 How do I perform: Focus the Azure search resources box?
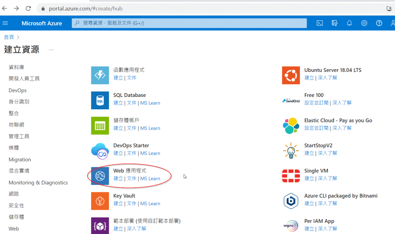coord(189,23)
